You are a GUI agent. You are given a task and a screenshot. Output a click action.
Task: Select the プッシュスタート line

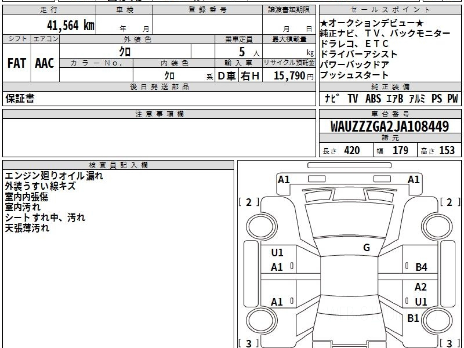(x=355, y=75)
